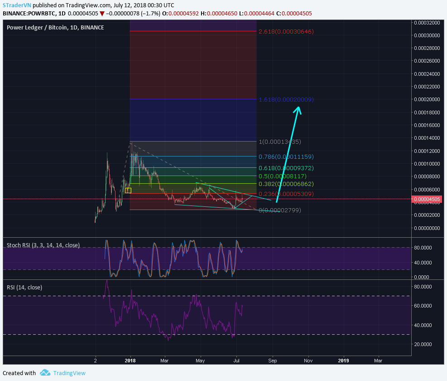Click the May label on the time axis
The width and height of the screenshot is (447, 381).
[201, 361]
